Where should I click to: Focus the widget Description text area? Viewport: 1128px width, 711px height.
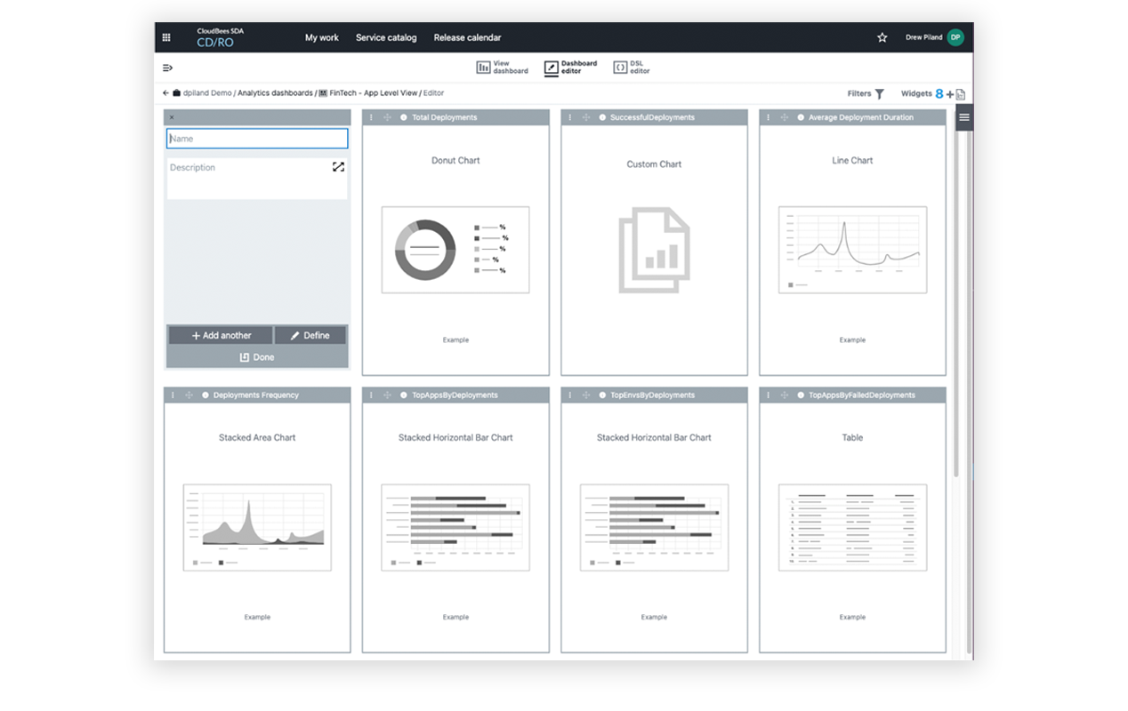click(x=257, y=179)
